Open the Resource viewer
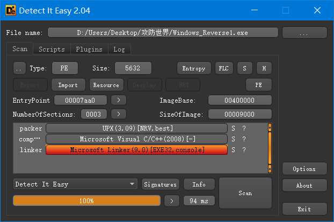Viewport: 334px width, 222px height. coord(106,85)
